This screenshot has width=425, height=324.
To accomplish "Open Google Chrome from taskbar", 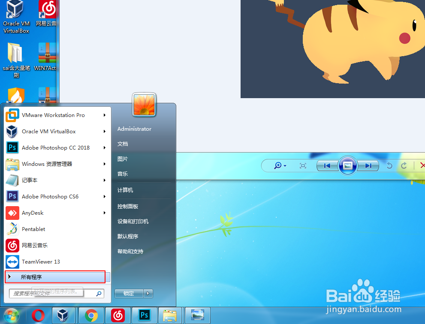I will (x=91, y=316).
